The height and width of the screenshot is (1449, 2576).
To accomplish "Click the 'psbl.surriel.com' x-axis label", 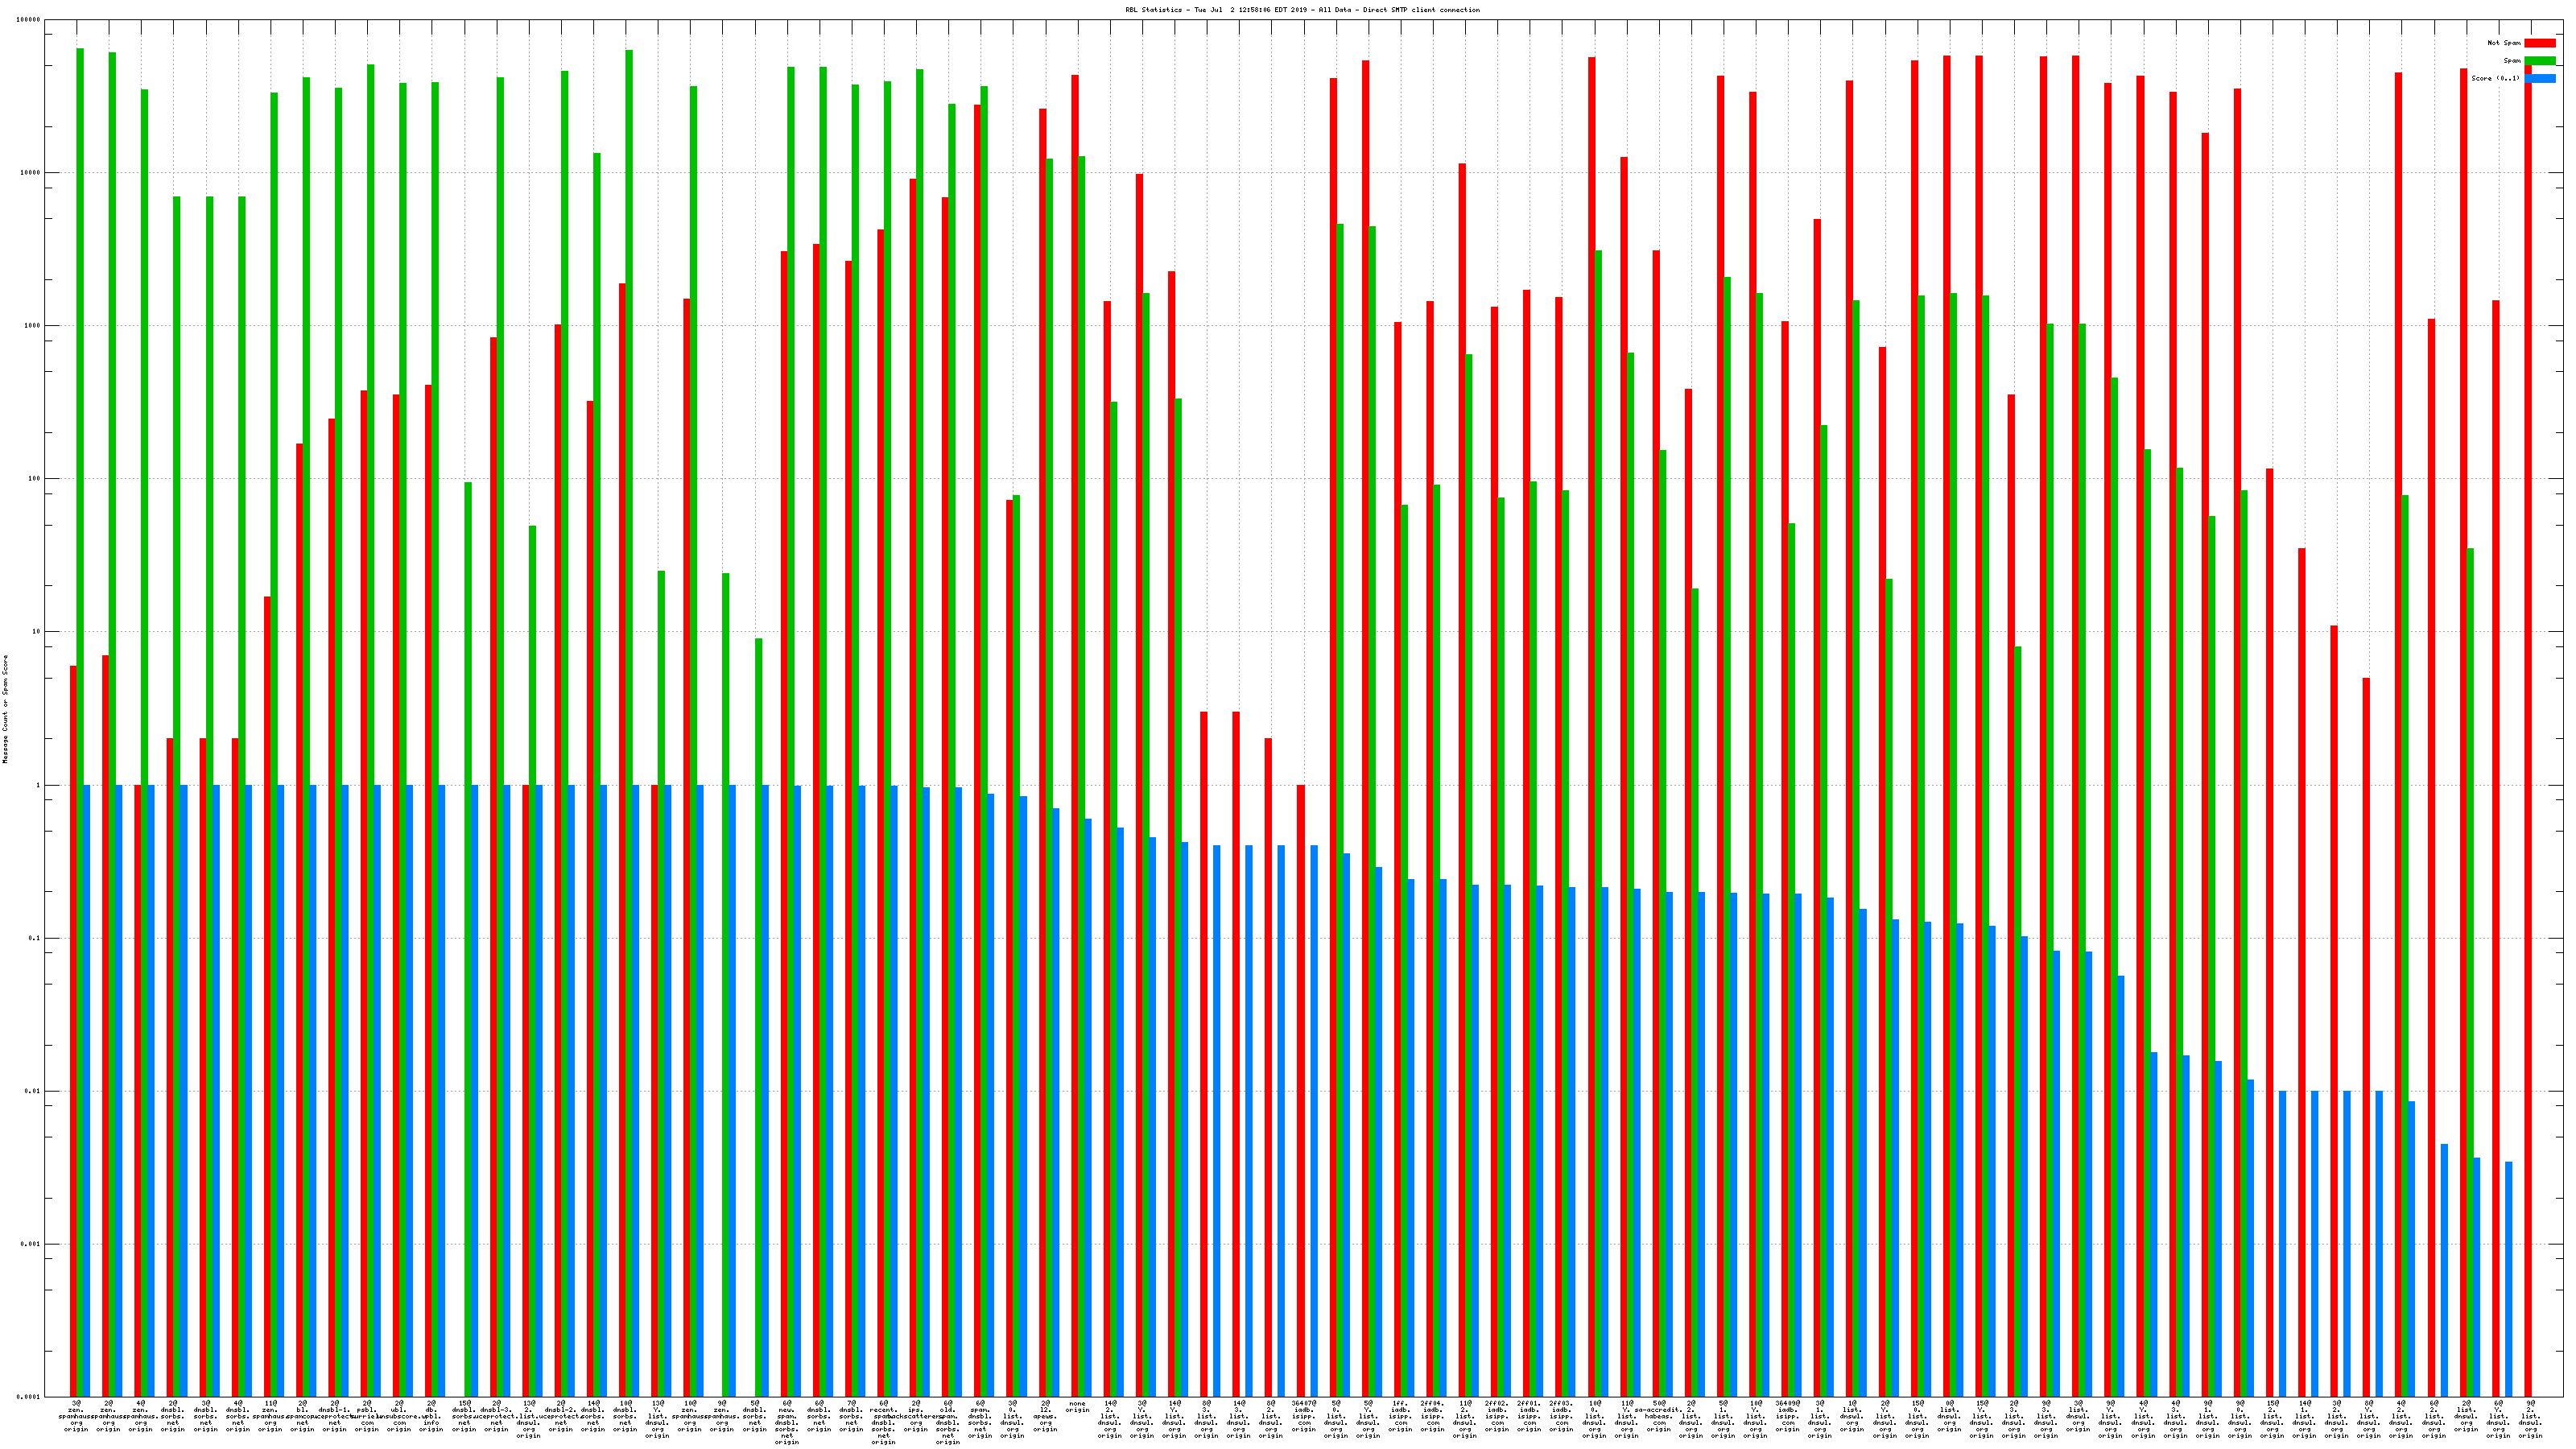I will click(x=367, y=1416).
